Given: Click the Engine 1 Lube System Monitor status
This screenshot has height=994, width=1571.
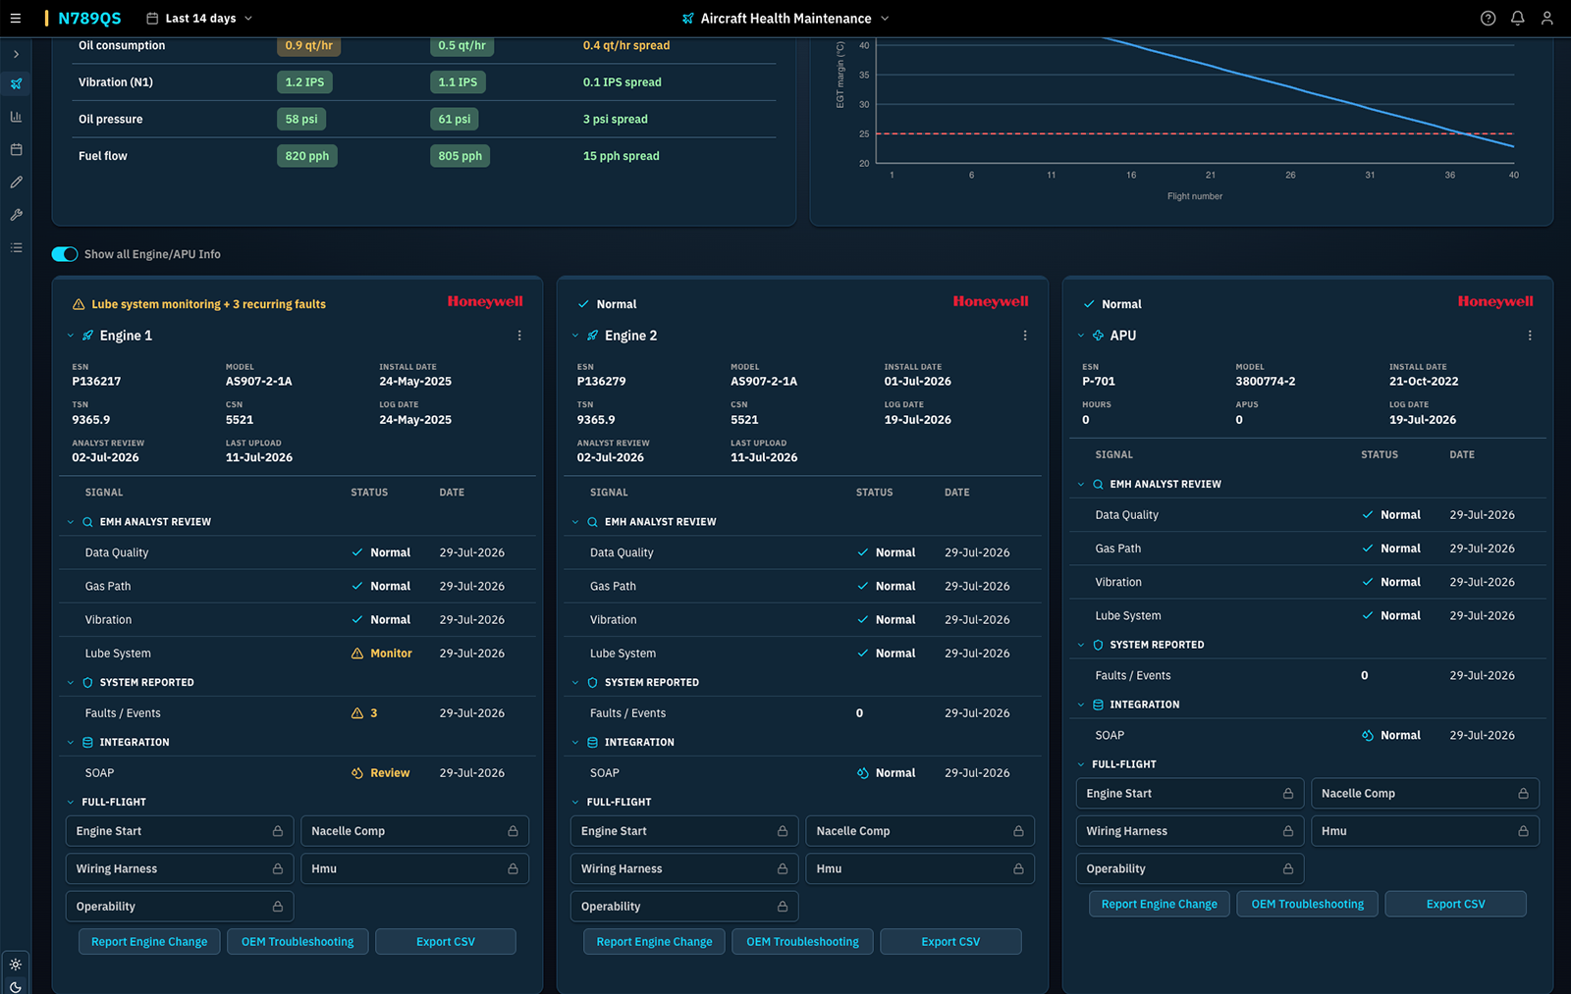Looking at the screenshot, I should pyautogui.click(x=382, y=654).
